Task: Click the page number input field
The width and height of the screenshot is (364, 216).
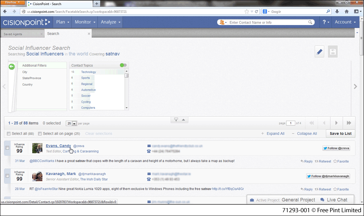Action: click(x=290, y=123)
